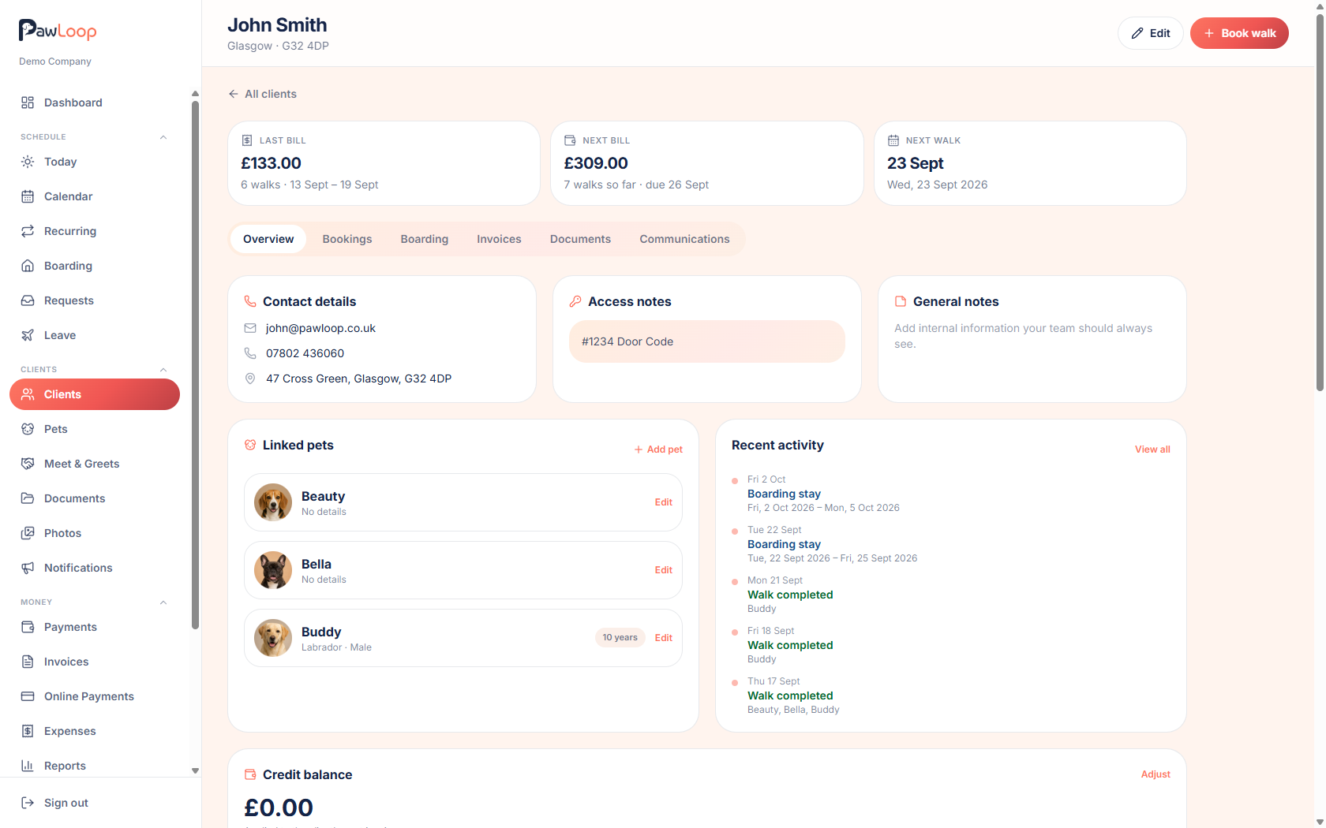
Task: Select the Recurring arrows icon
Action: pyautogui.click(x=28, y=231)
